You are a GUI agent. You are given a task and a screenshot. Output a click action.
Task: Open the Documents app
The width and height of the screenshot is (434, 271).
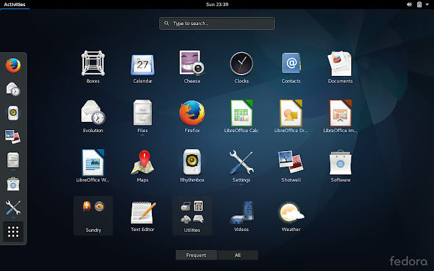[340, 66]
